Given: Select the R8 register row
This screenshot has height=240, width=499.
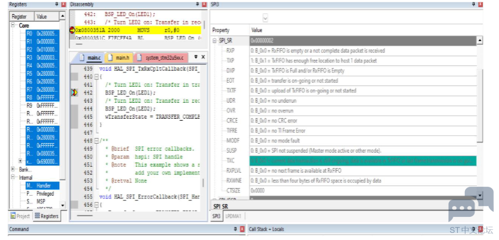Looking at the screenshot, I should point(42,98).
